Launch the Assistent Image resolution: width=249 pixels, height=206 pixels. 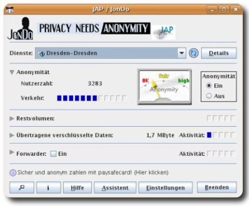coord(115,187)
